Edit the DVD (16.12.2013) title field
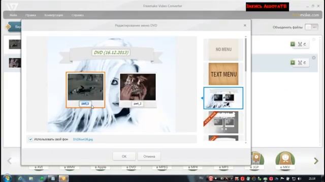The width and height of the screenshot is (325, 182). (111, 53)
